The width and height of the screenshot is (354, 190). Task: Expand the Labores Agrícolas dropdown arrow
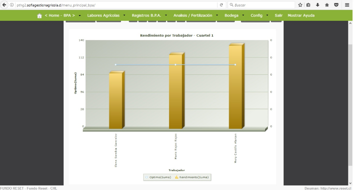coord(124,15)
